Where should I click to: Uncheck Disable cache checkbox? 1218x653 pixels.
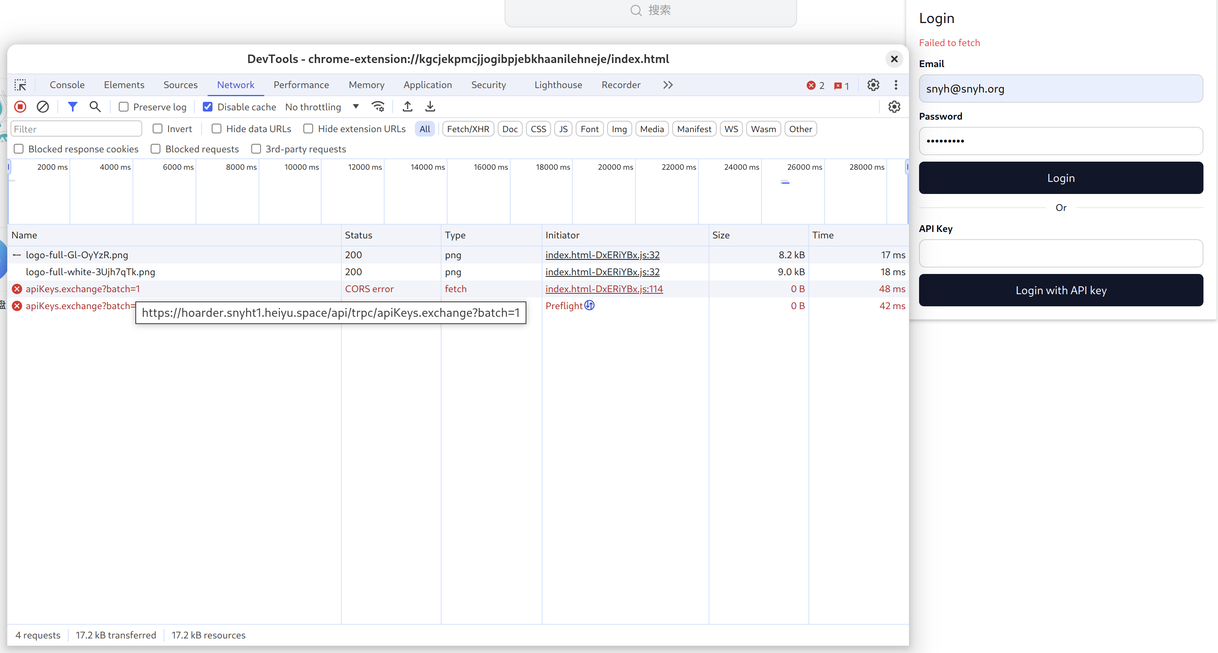pos(208,107)
